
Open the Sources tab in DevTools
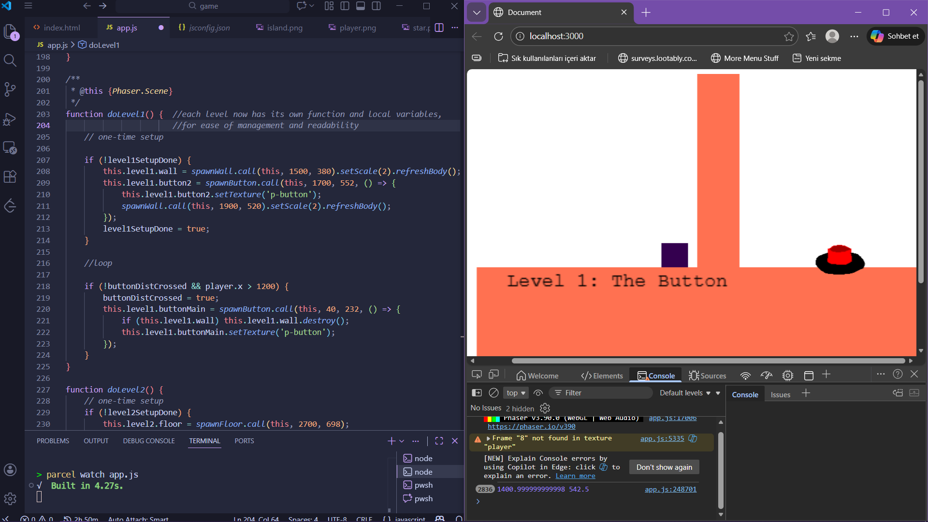(x=708, y=376)
